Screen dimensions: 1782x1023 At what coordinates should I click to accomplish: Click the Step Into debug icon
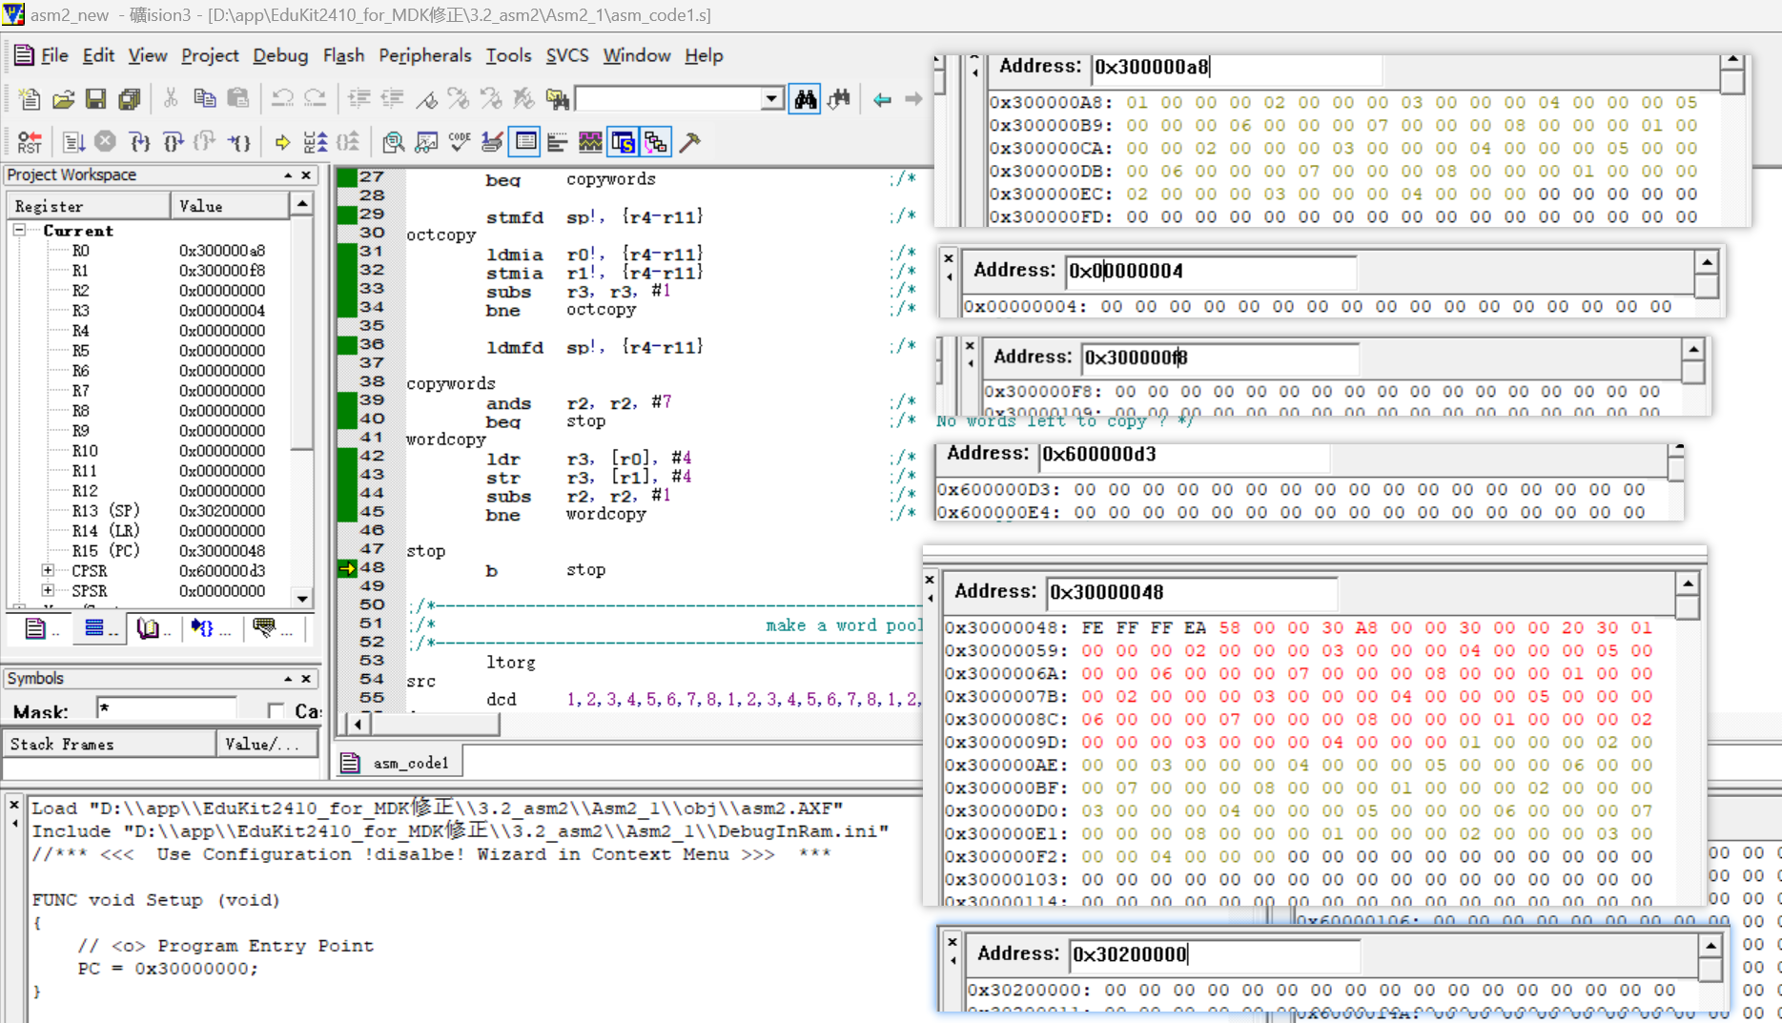tap(140, 143)
